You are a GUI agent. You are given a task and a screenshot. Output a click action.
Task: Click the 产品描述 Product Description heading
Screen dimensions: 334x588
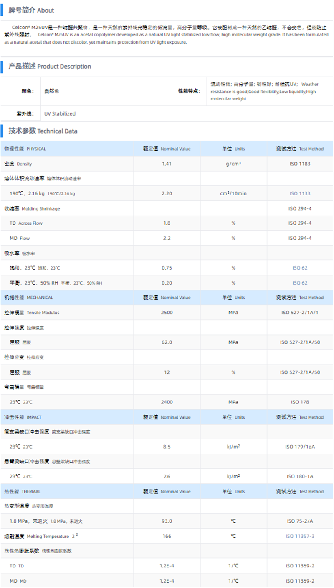point(50,66)
